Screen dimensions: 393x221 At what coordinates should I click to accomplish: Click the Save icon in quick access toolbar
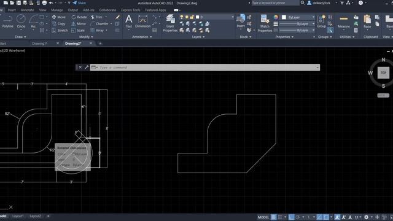18,3
